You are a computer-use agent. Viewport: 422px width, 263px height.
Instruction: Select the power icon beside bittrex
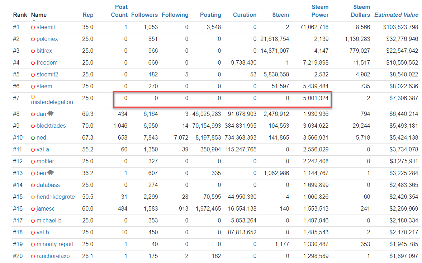point(33,51)
